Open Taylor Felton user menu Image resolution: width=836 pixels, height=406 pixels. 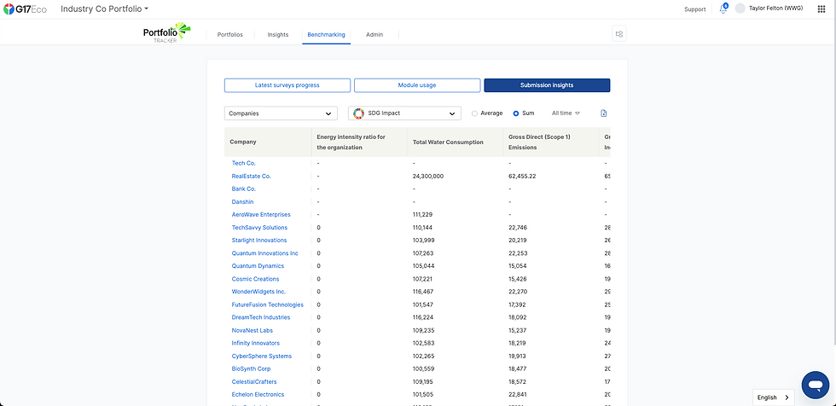pyautogui.click(x=775, y=9)
